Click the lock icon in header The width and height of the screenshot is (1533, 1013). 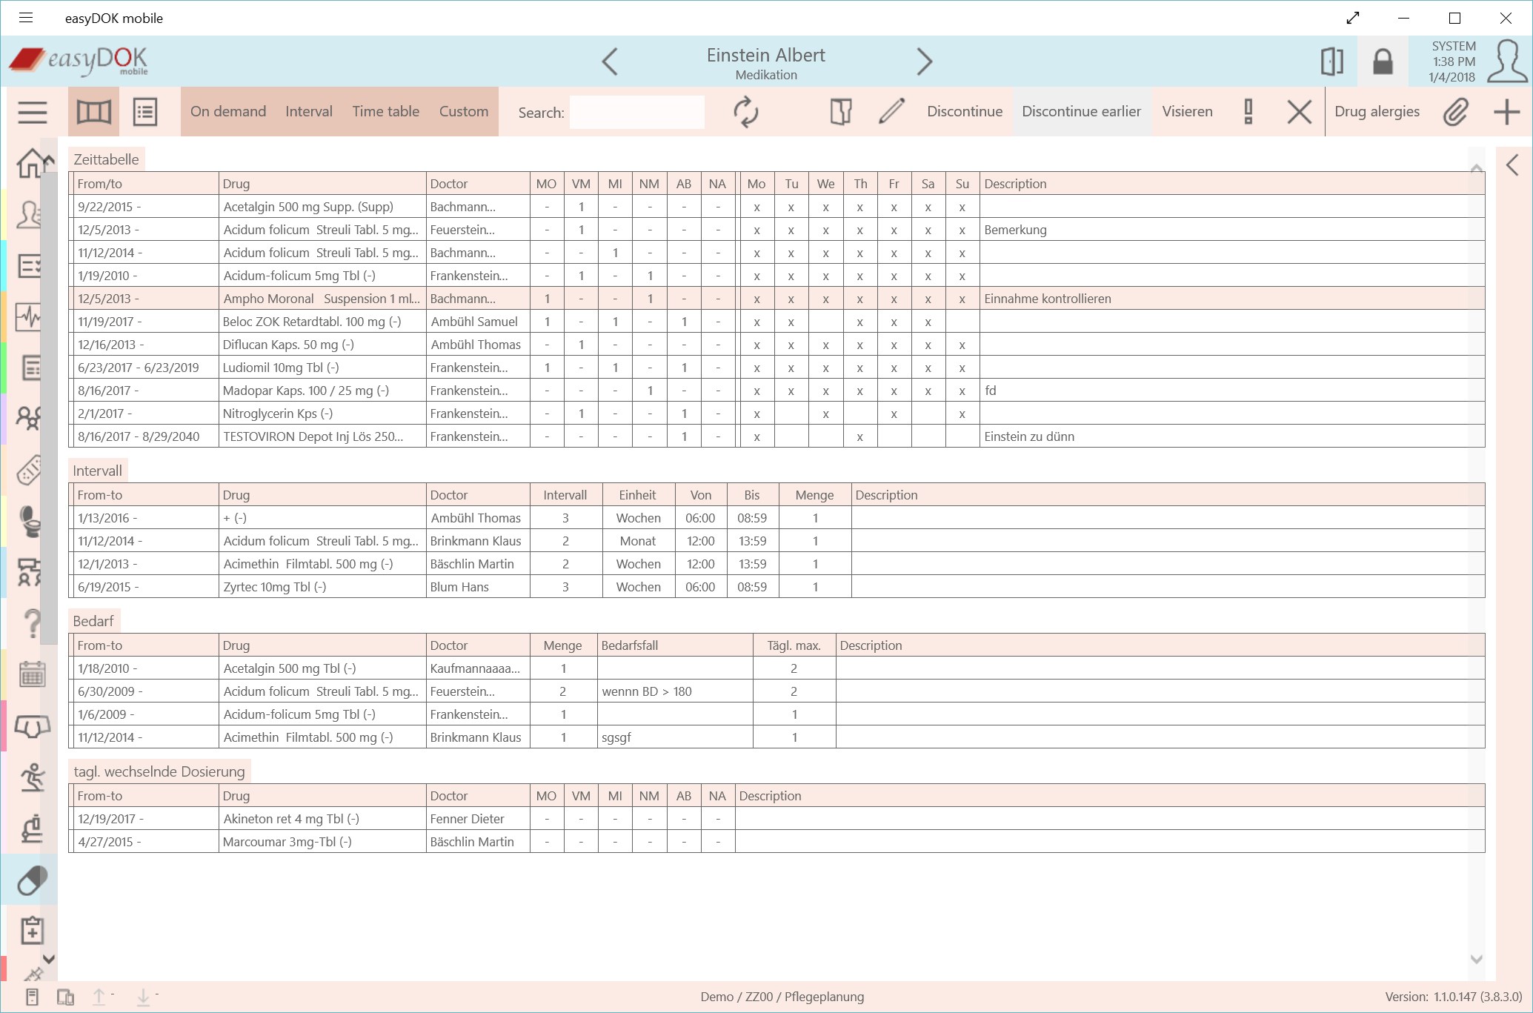point(1383,62)
